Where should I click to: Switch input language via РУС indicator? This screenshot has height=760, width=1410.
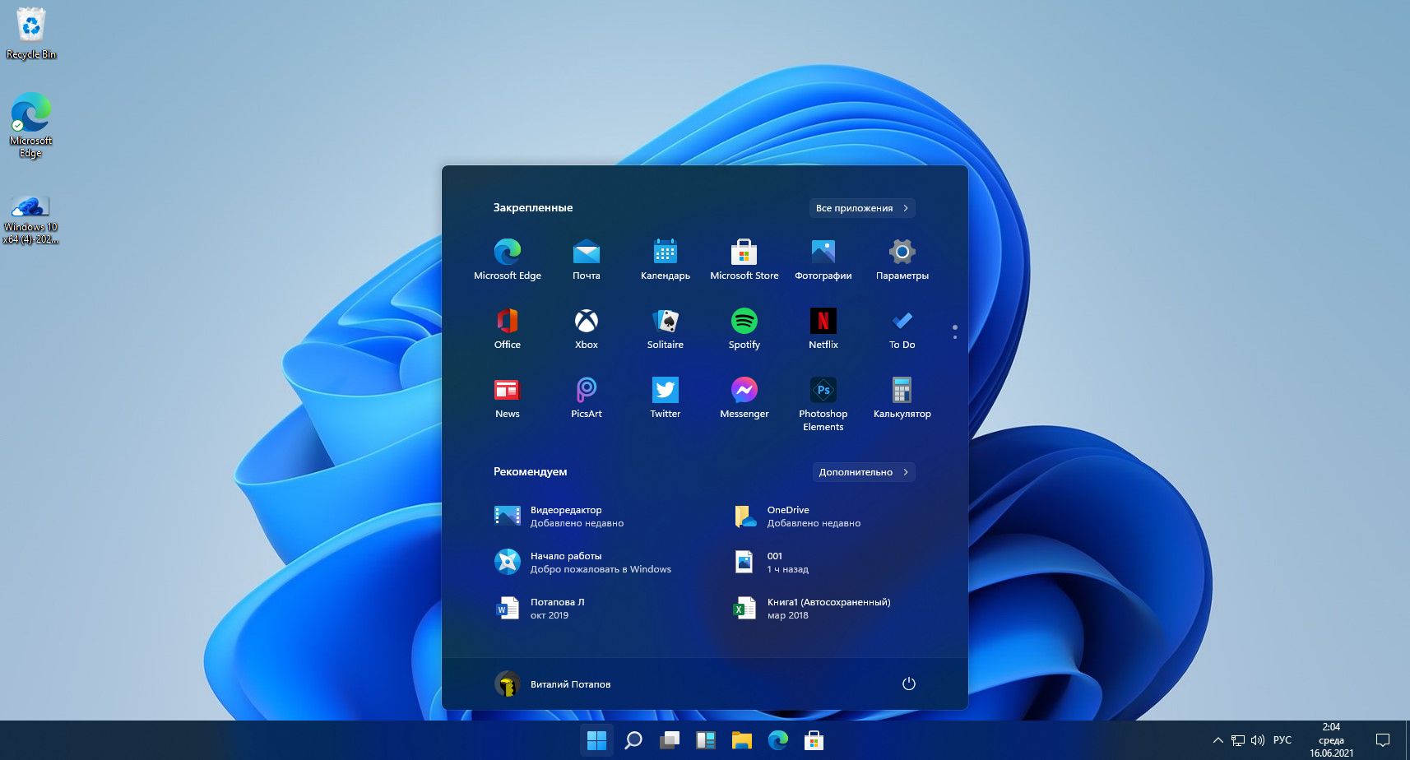(x=1282, y=740)
